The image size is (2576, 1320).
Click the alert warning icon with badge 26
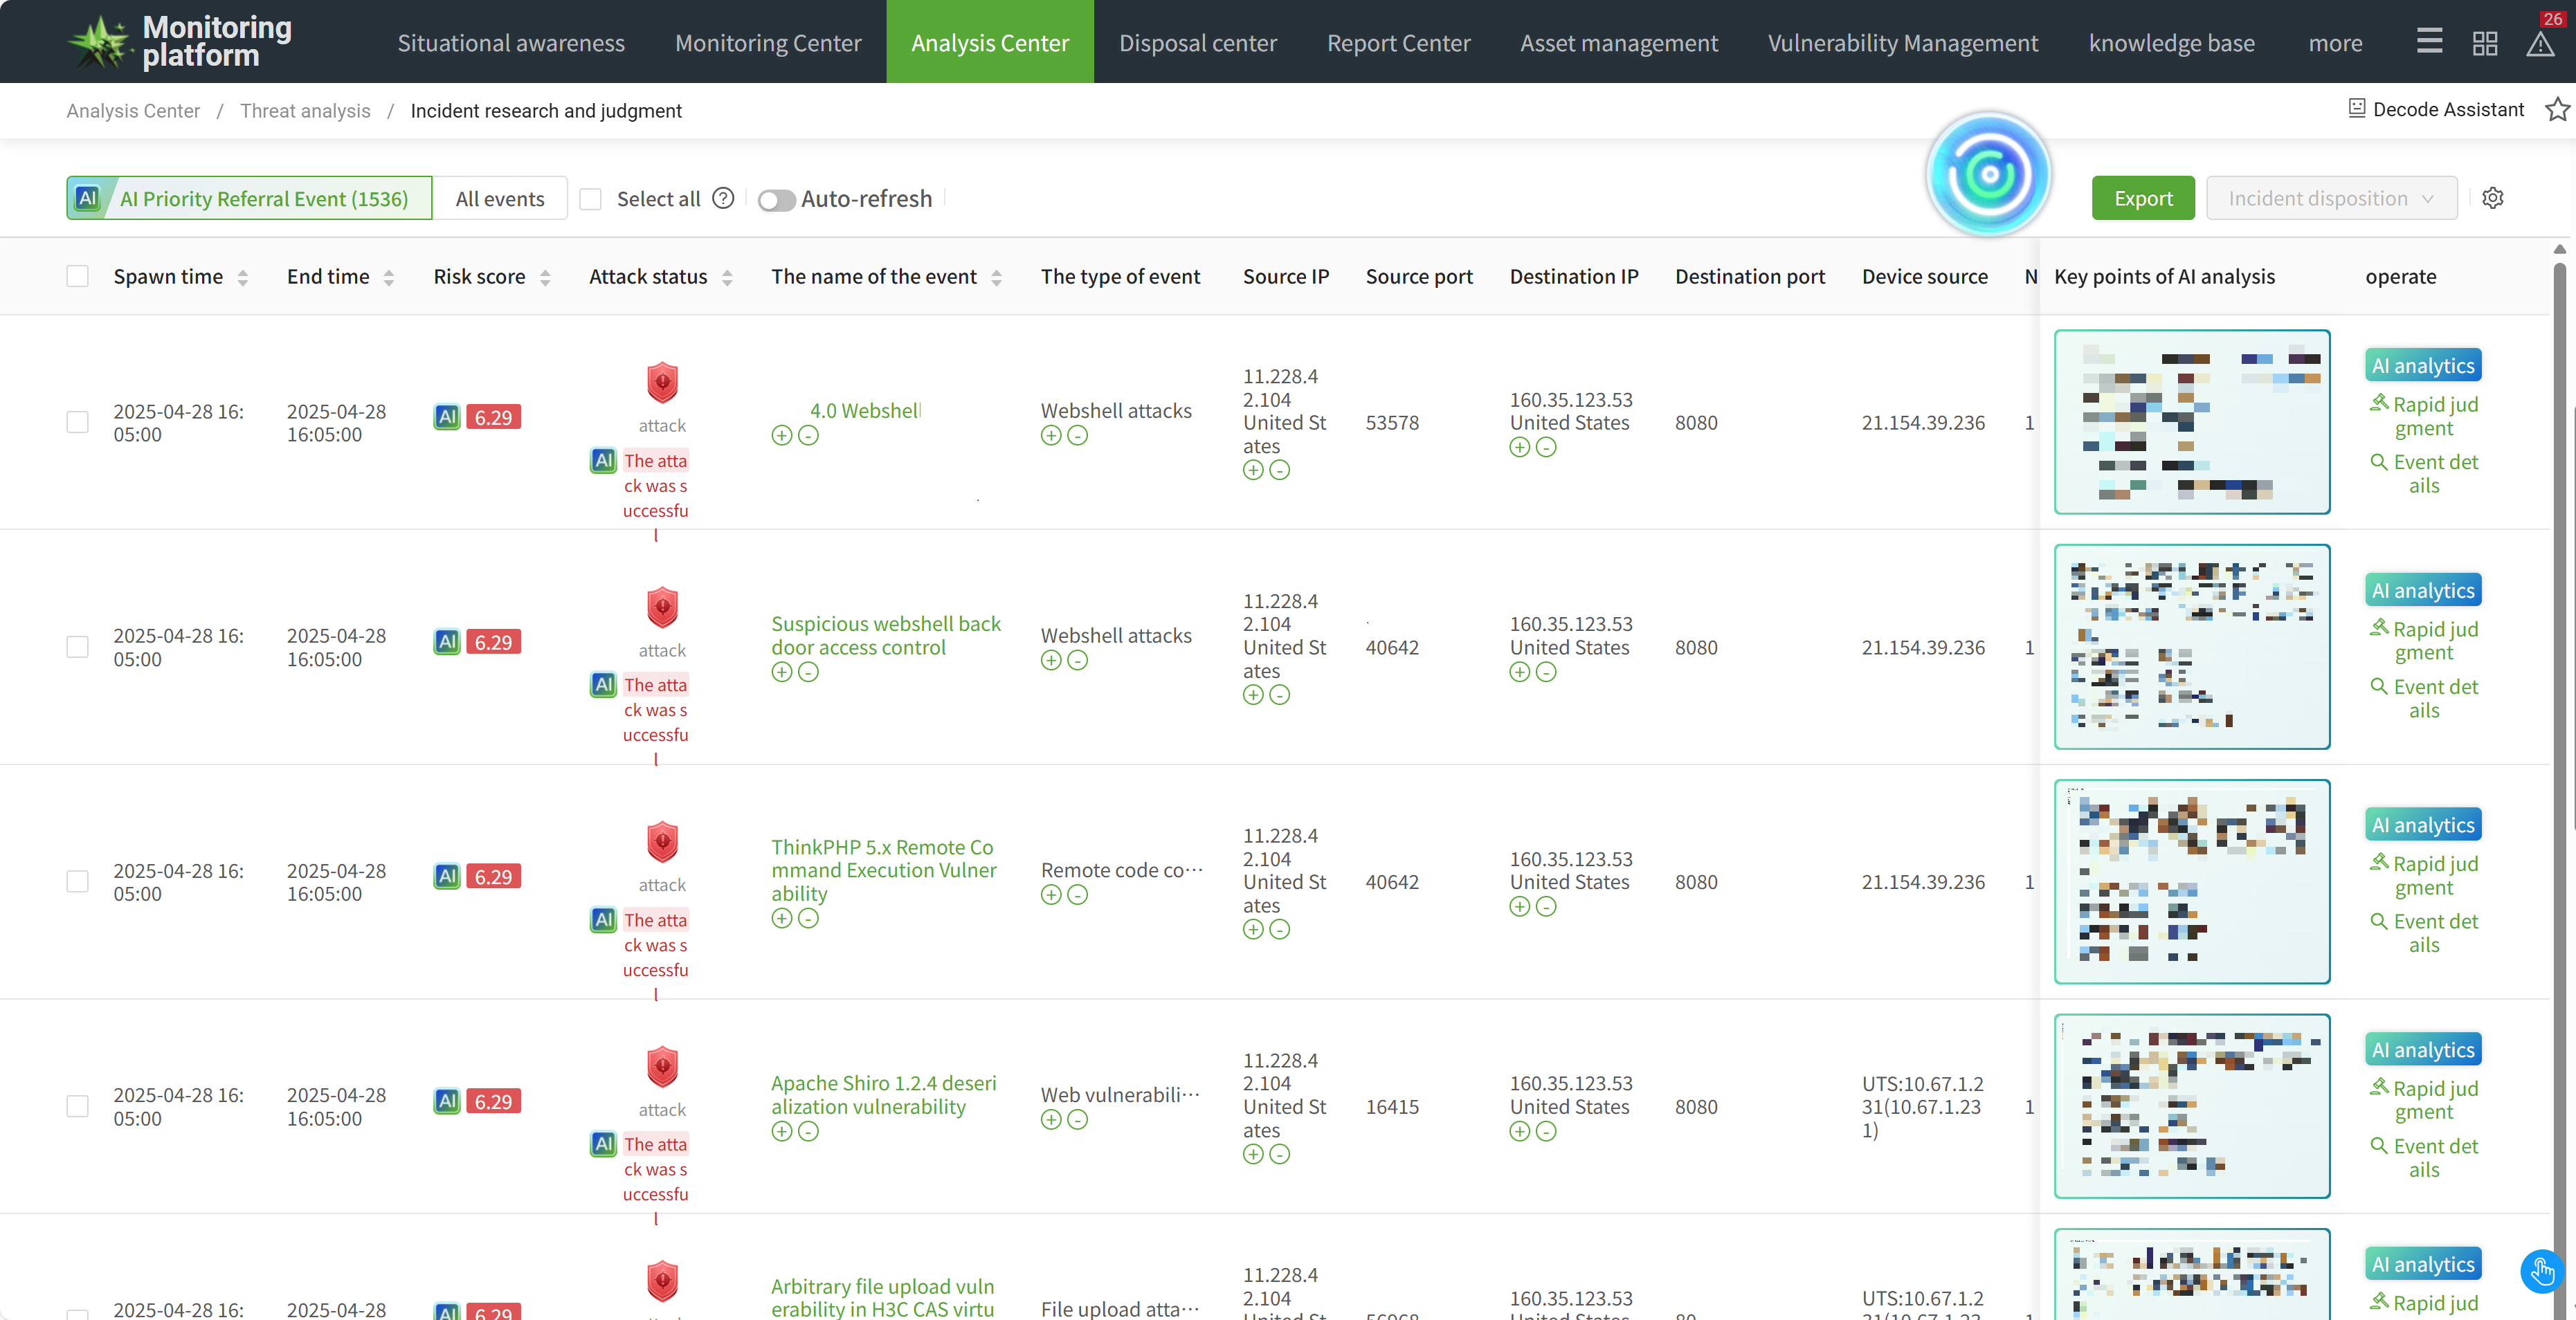click(x=2540, y=43)
